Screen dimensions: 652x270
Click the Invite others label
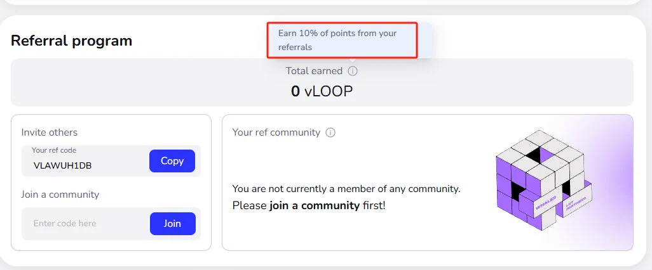50,132
